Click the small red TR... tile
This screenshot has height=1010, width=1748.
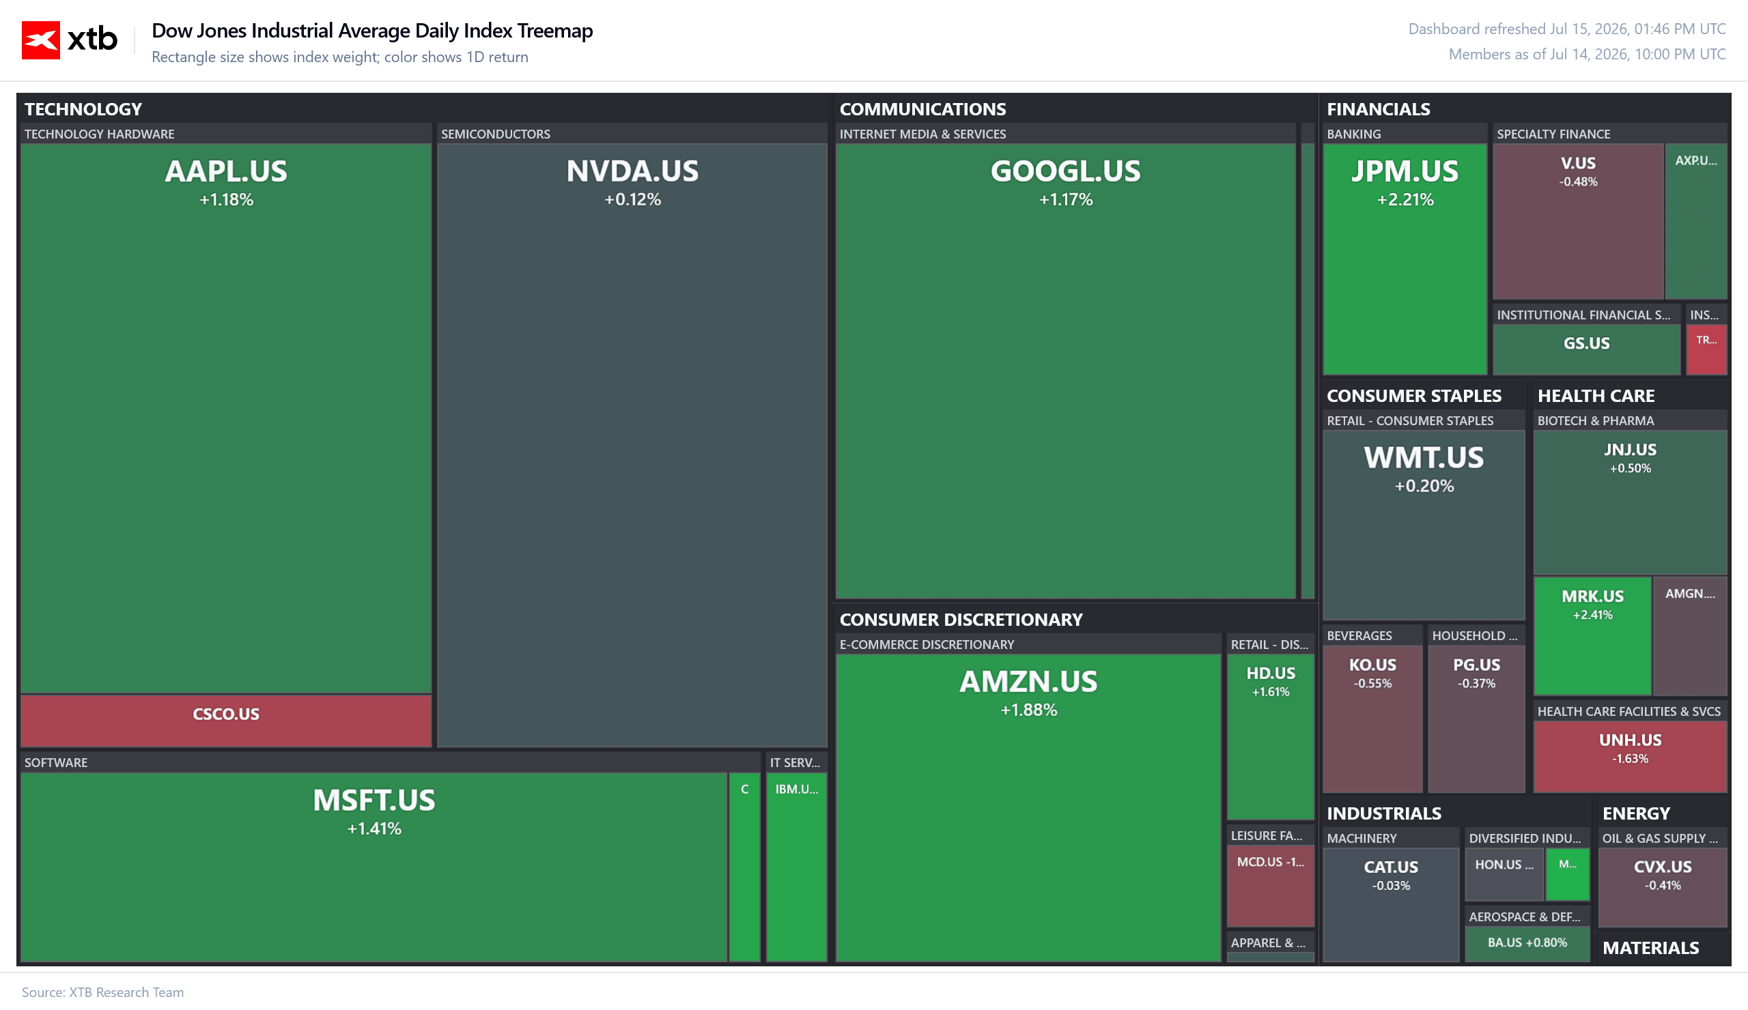1706,350
